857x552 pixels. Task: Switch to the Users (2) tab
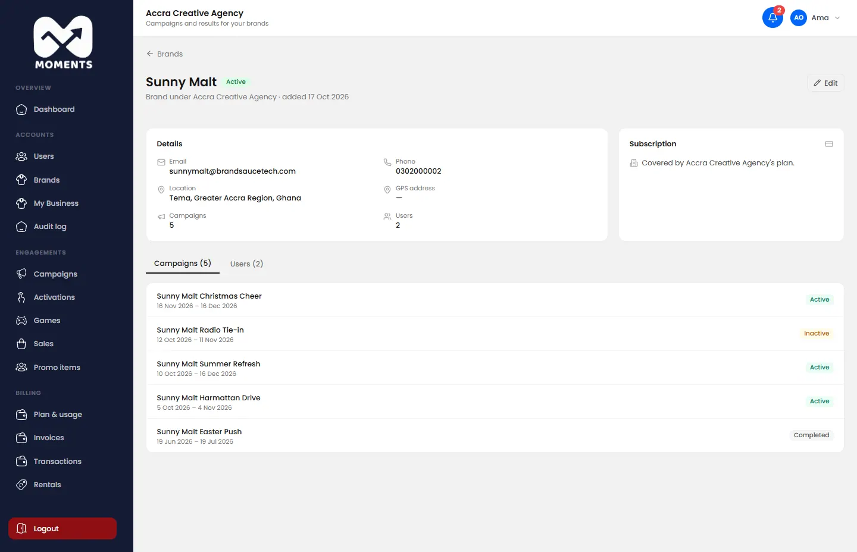tap(246, 264)
